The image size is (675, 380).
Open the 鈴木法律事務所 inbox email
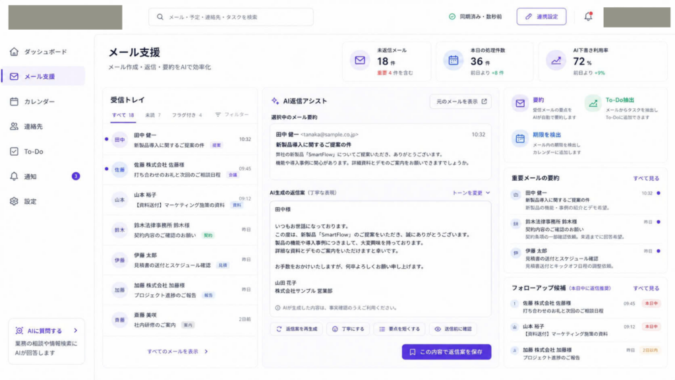pos(180,230)
